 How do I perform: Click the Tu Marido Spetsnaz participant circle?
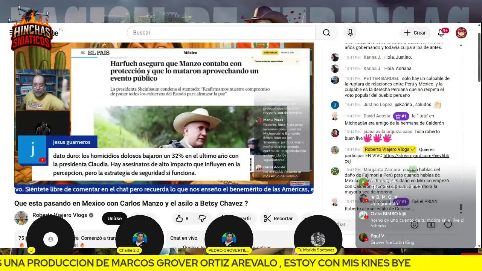(x=318, y=239)
